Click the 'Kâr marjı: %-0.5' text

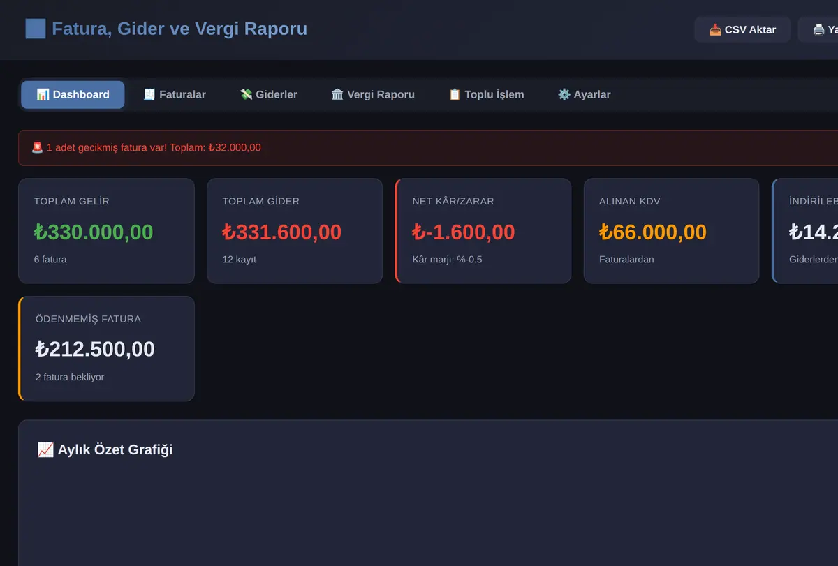(x=448, y=260)
